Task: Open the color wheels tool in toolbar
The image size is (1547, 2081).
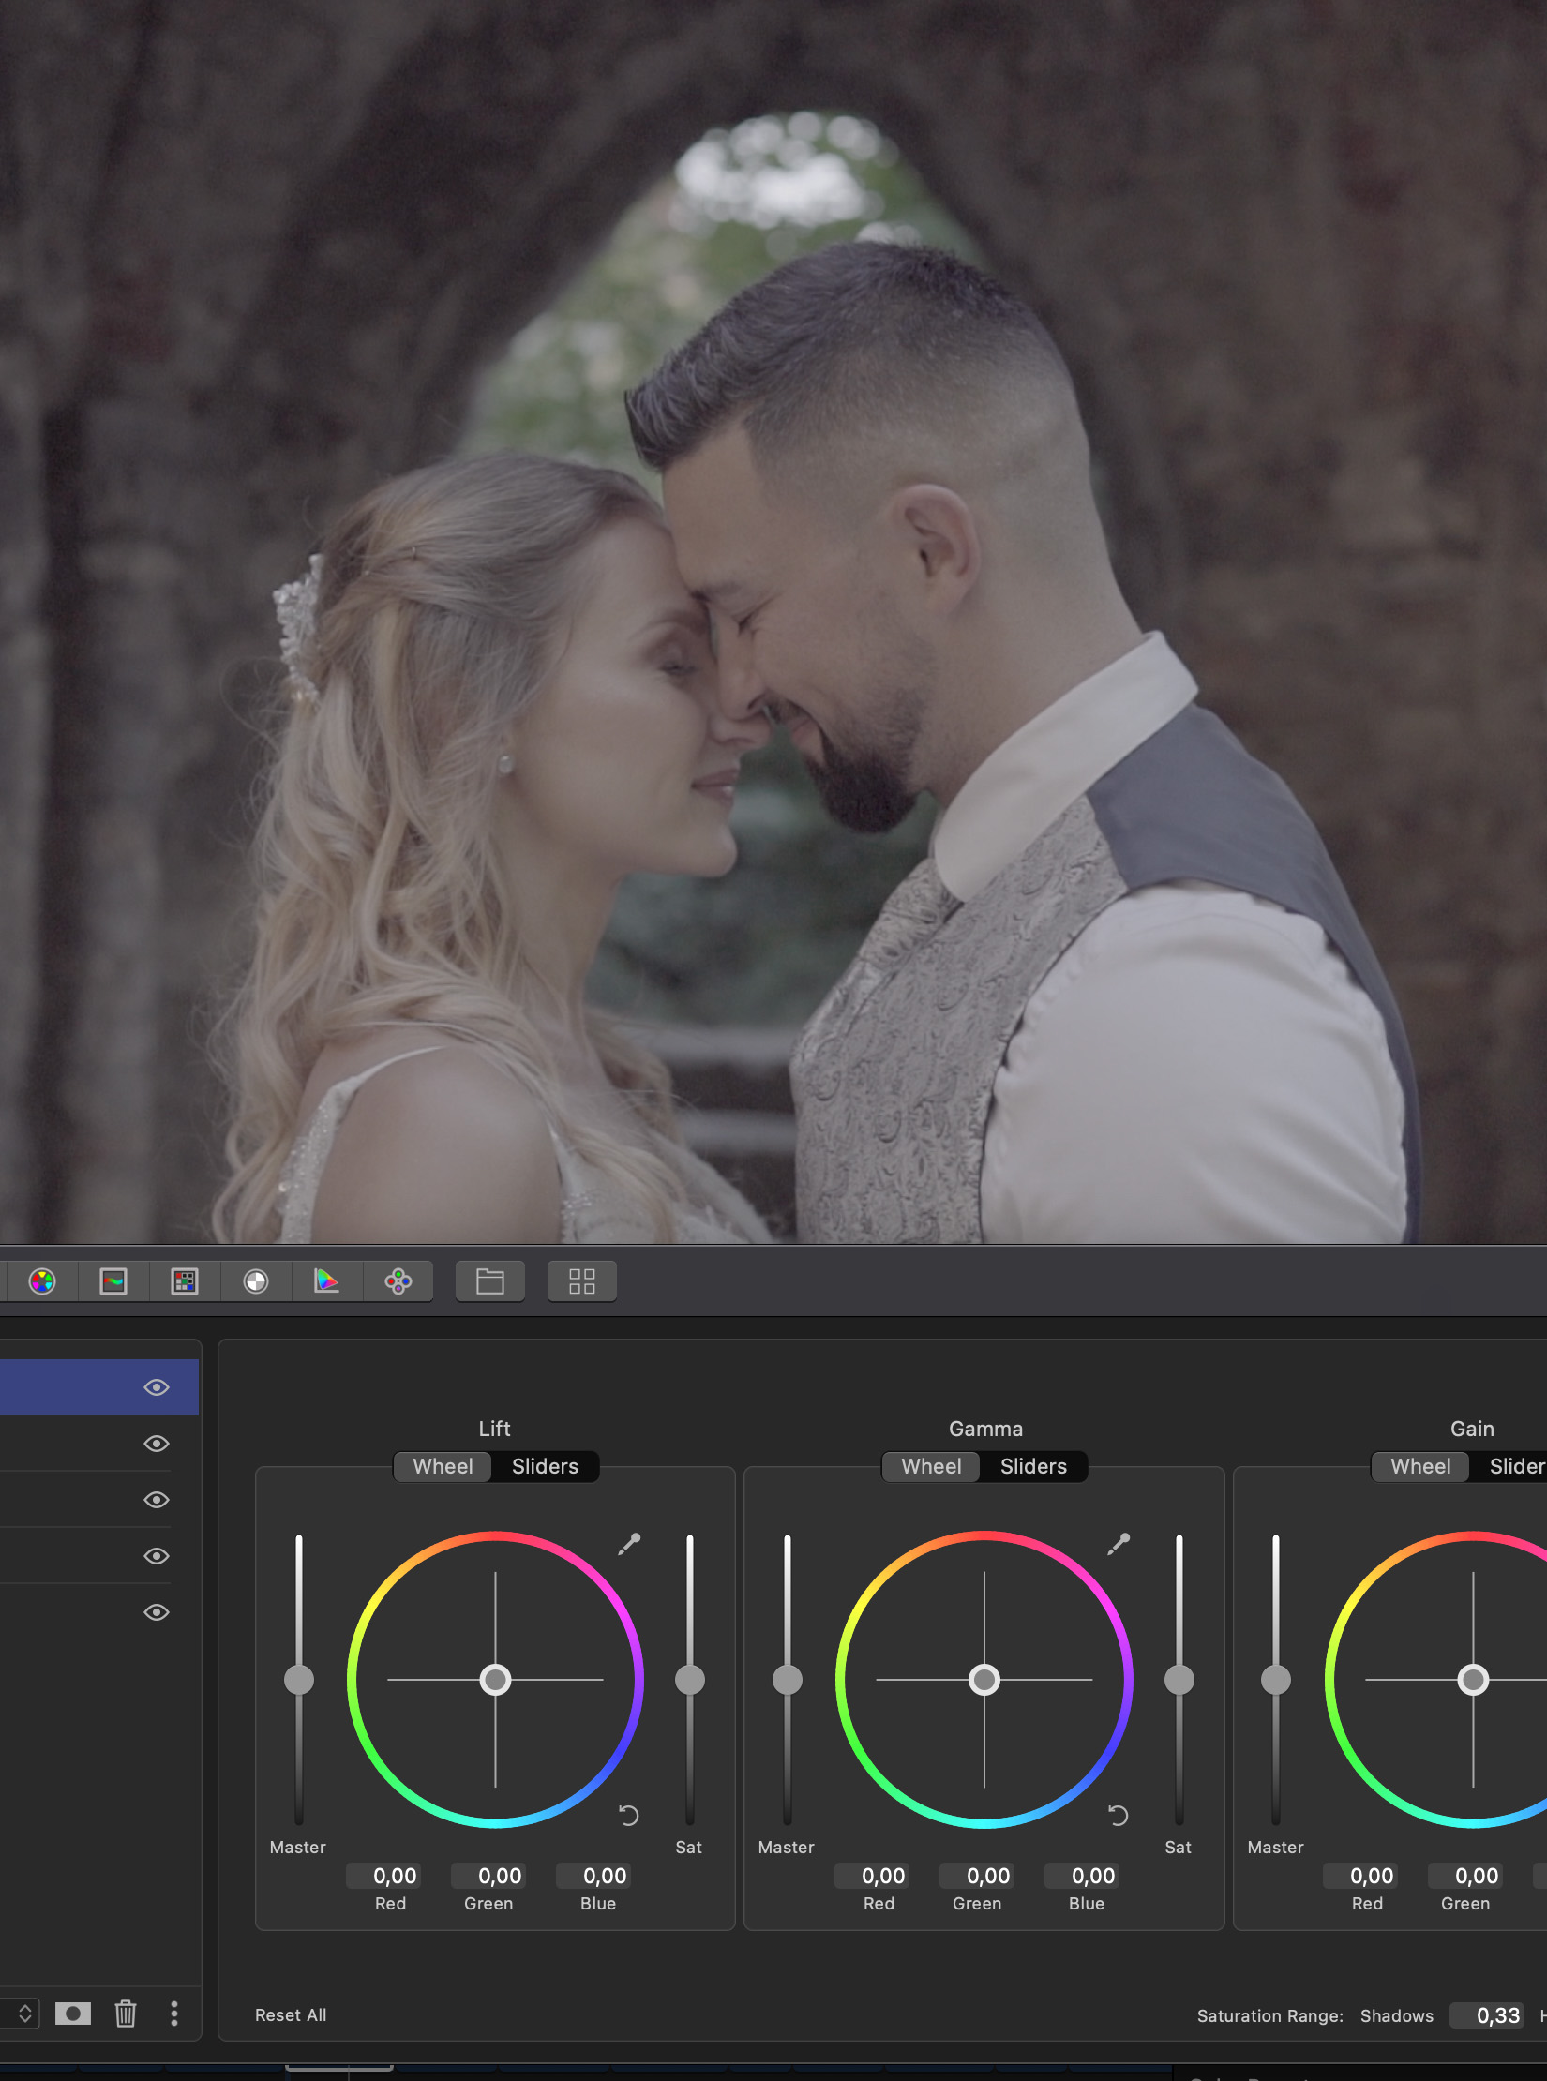Action: pos(42,1281)
